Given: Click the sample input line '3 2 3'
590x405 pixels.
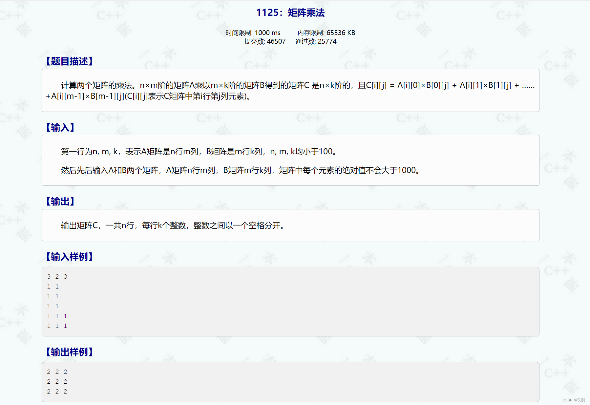Looking at the screenshot, I should pos(57,277).
